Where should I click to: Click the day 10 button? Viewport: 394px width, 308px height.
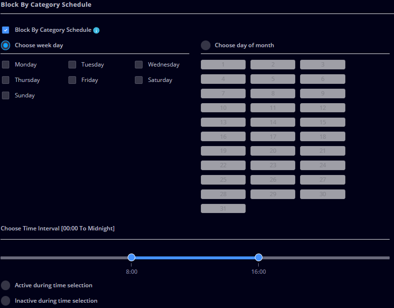(x=223, y=108)
